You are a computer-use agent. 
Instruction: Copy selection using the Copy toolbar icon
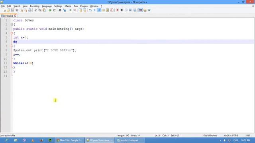tap(40, 10)
